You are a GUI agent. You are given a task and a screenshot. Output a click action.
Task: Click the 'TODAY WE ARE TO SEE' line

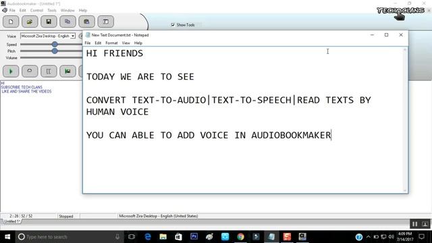point(140,76)
